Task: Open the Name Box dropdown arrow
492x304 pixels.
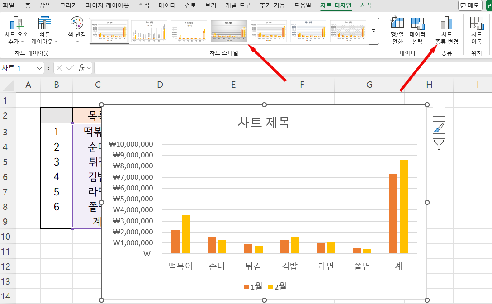Action: 39,67
